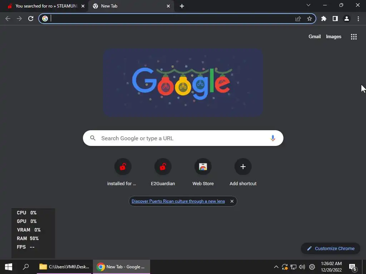The height and width of the screenshot is (274, 366).
Task: Click the Customize Chrome button
Action: (x=331, y=248)
